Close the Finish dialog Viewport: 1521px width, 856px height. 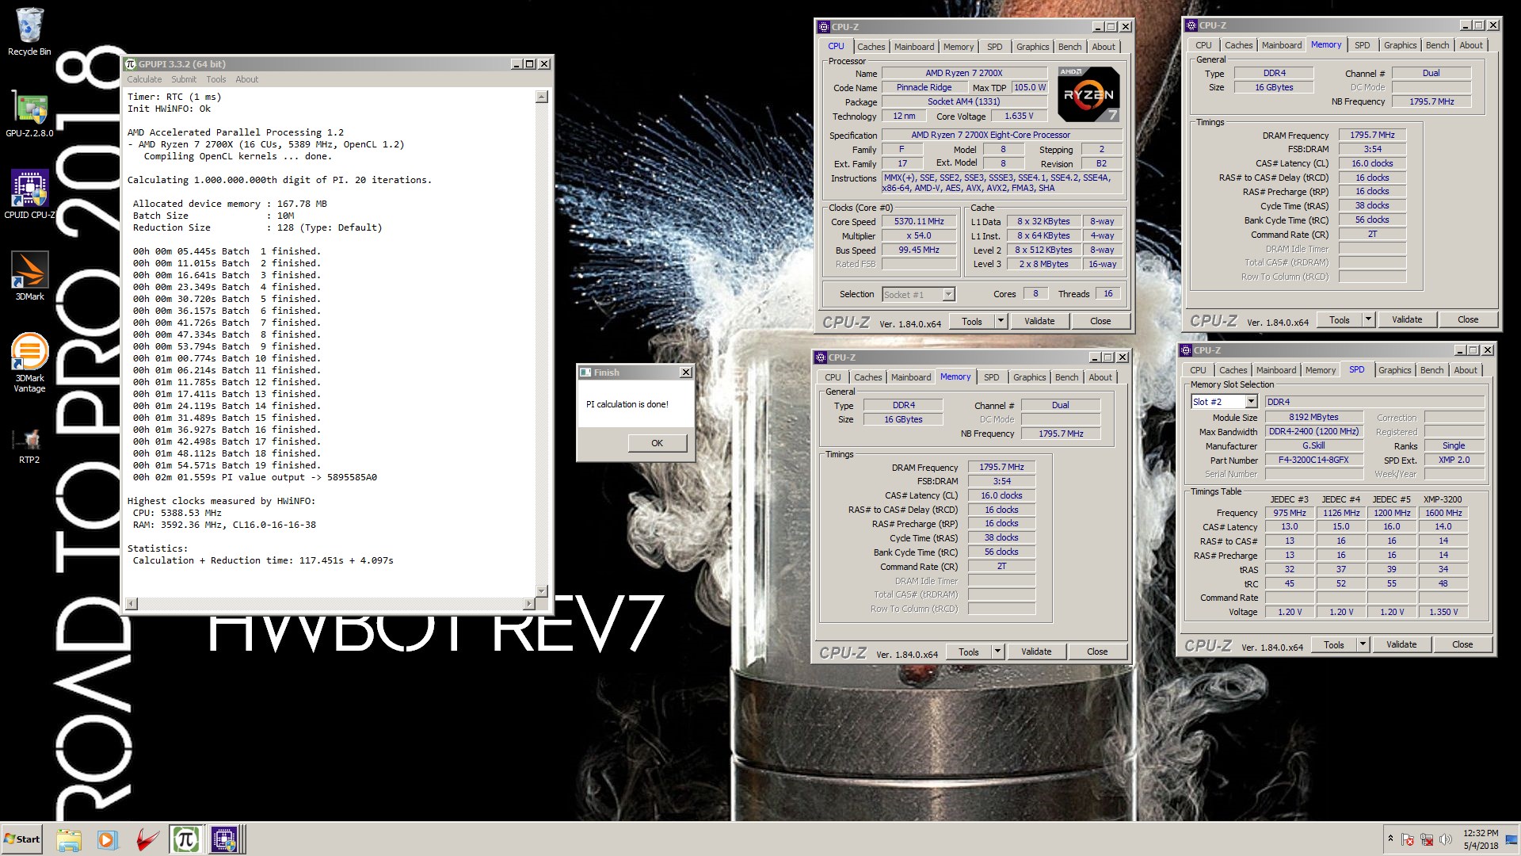(x=686, y=373)
